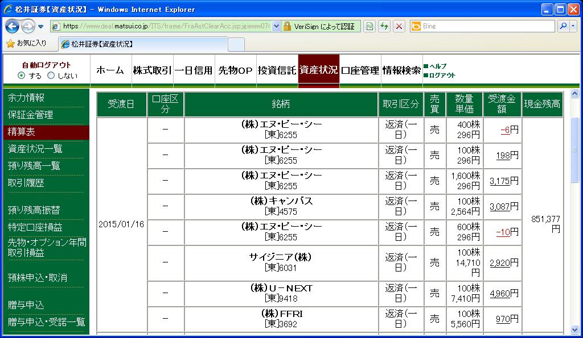Open the 先物OP menu
The height and width of the screenshot is (338, 583).
[235, 70]
